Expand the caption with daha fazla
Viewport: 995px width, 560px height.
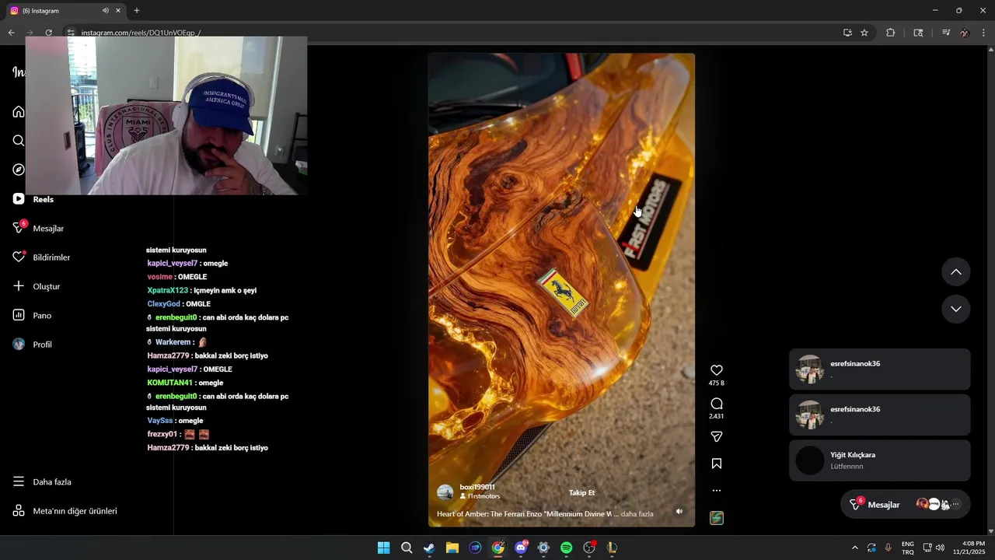[x=637, y=513]
